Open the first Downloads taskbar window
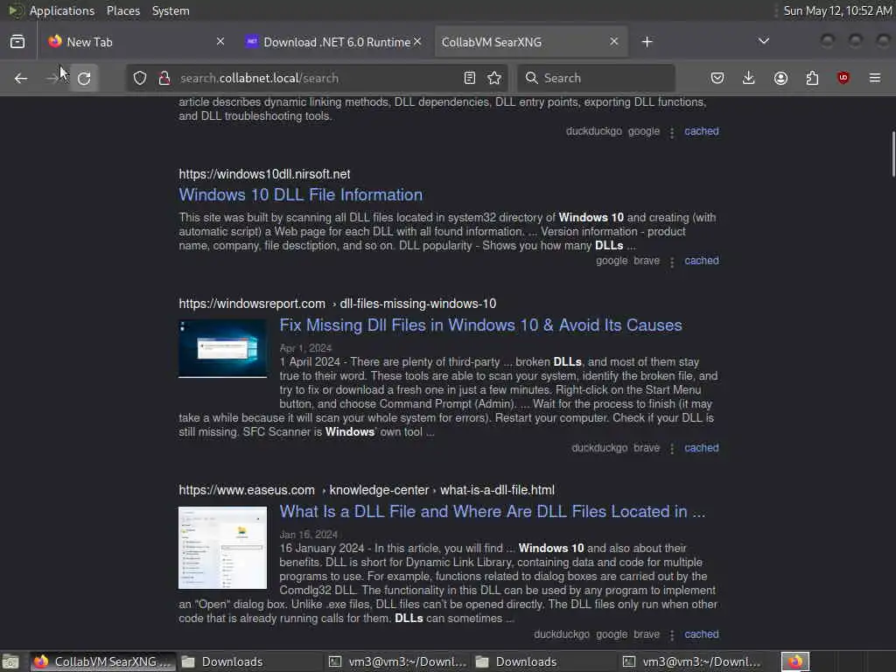The image size is (896, 672). pos(249,661)
